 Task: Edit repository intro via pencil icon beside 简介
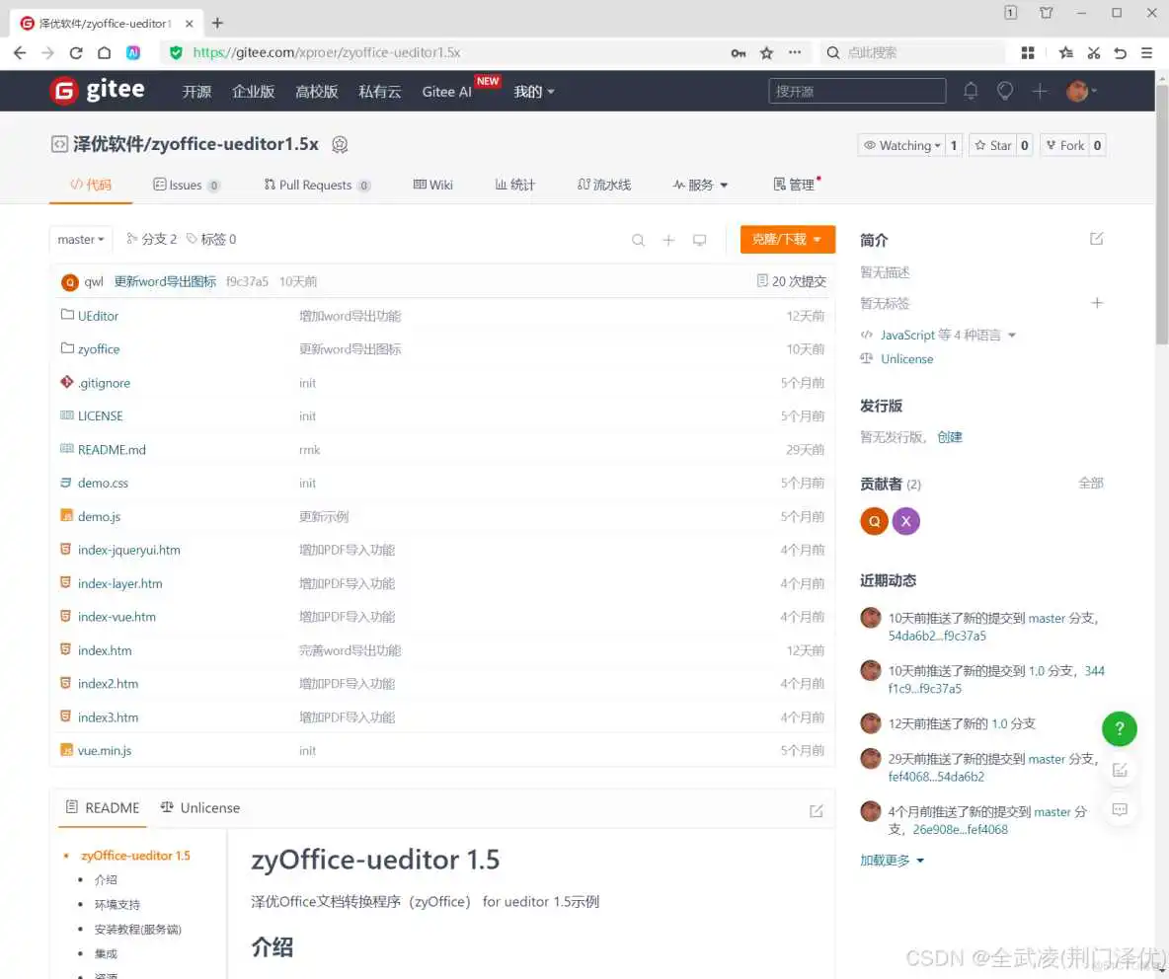pos(1097,238)
